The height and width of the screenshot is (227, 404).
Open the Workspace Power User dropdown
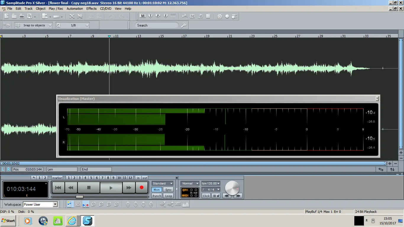click(55, 205)
